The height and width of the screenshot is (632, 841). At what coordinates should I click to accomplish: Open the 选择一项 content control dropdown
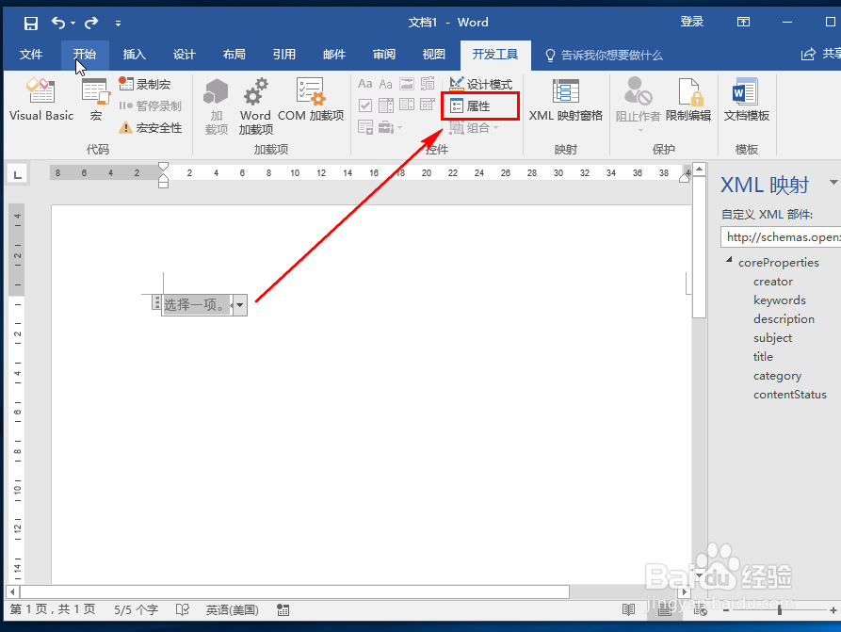[x=240, y=303]
